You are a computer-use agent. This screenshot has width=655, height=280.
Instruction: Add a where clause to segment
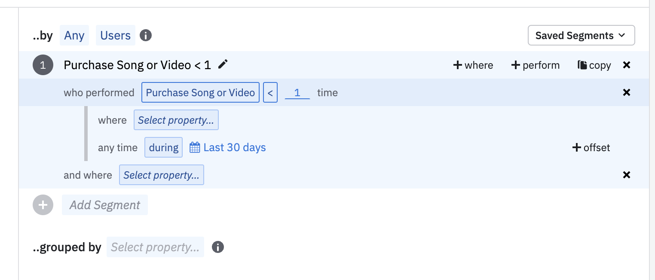coord(473,65)
